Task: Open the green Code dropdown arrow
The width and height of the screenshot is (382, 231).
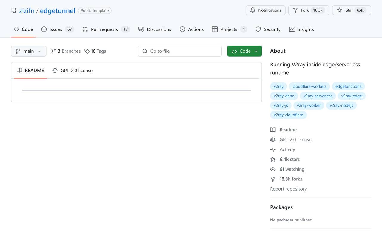Action: coord(255,51)
